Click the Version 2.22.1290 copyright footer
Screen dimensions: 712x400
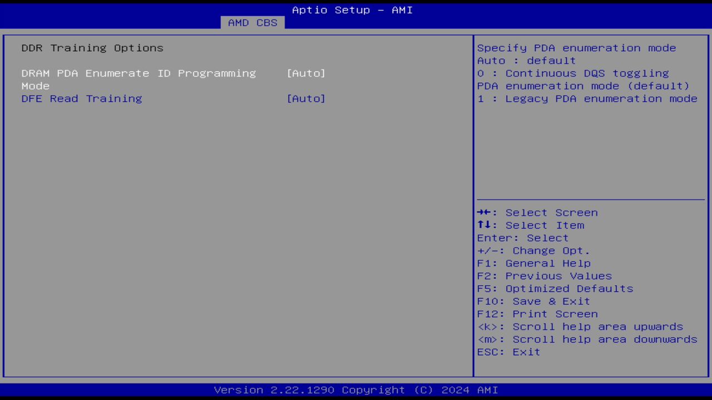point(356,390)
